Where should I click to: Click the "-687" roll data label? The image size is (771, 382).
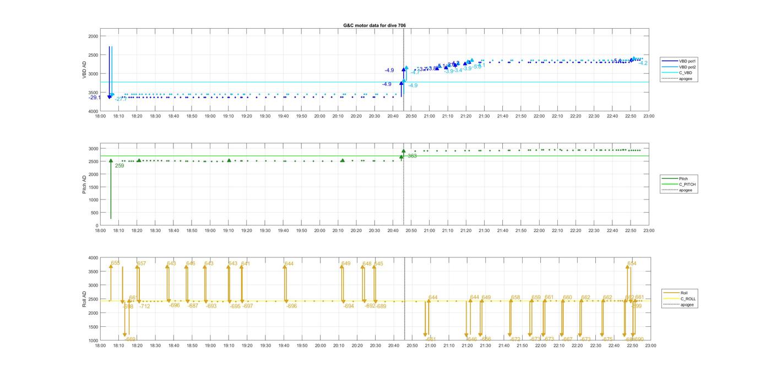coord(193,306)
